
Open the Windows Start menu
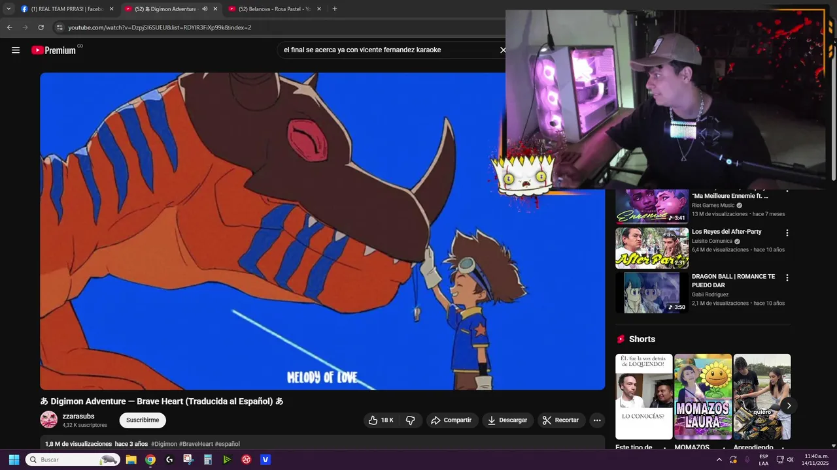[x=14, y=460]
